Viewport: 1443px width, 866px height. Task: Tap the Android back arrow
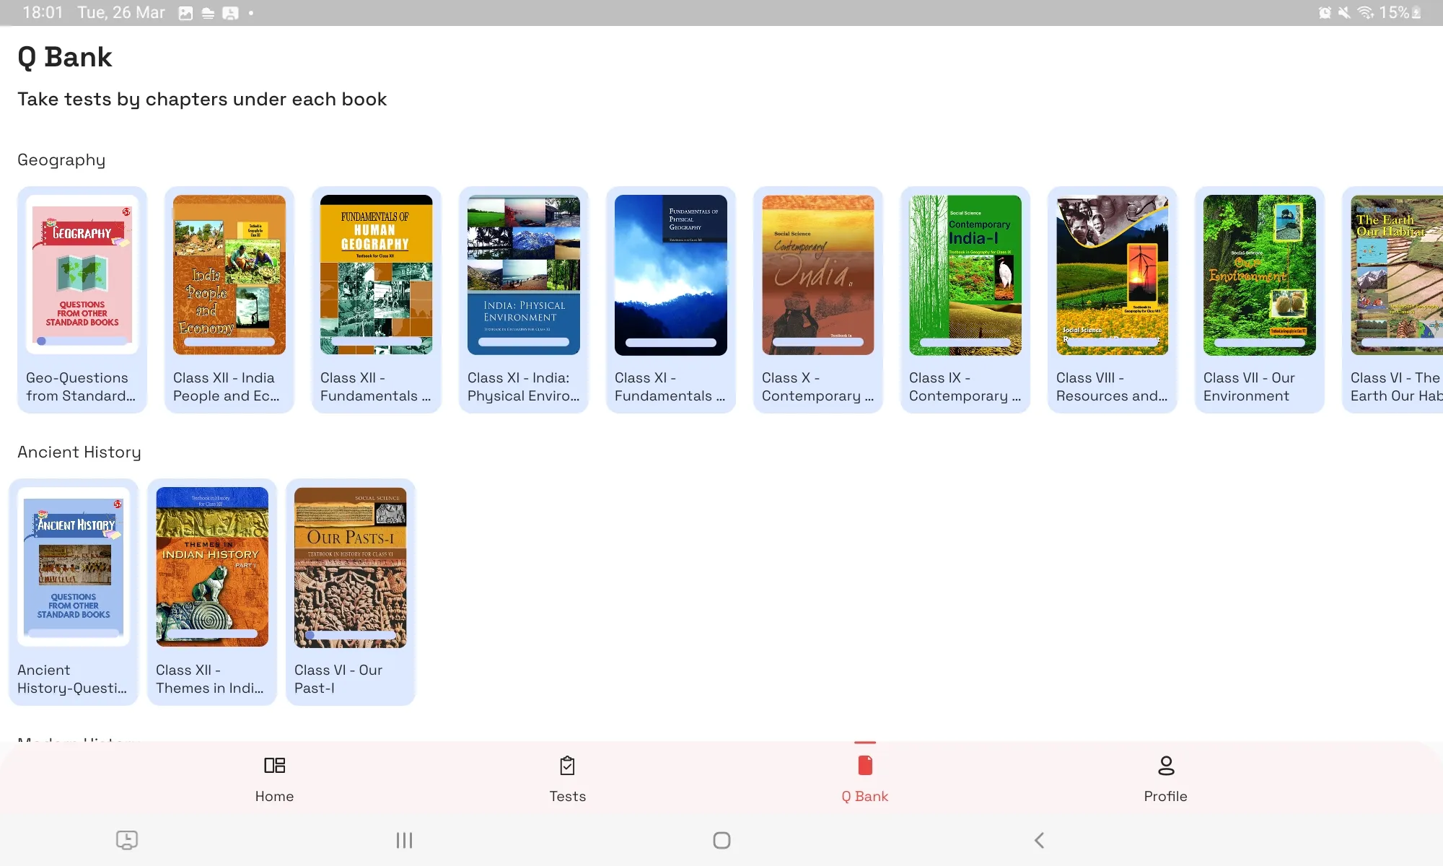1039,840
